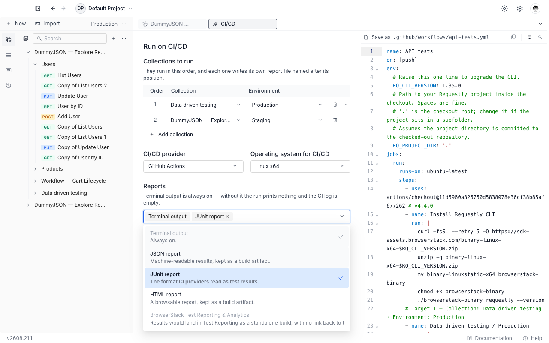Screen dimensions: 549x343
Task: Copy the workflow YAML to clipboard
Action: coord(513,37)
